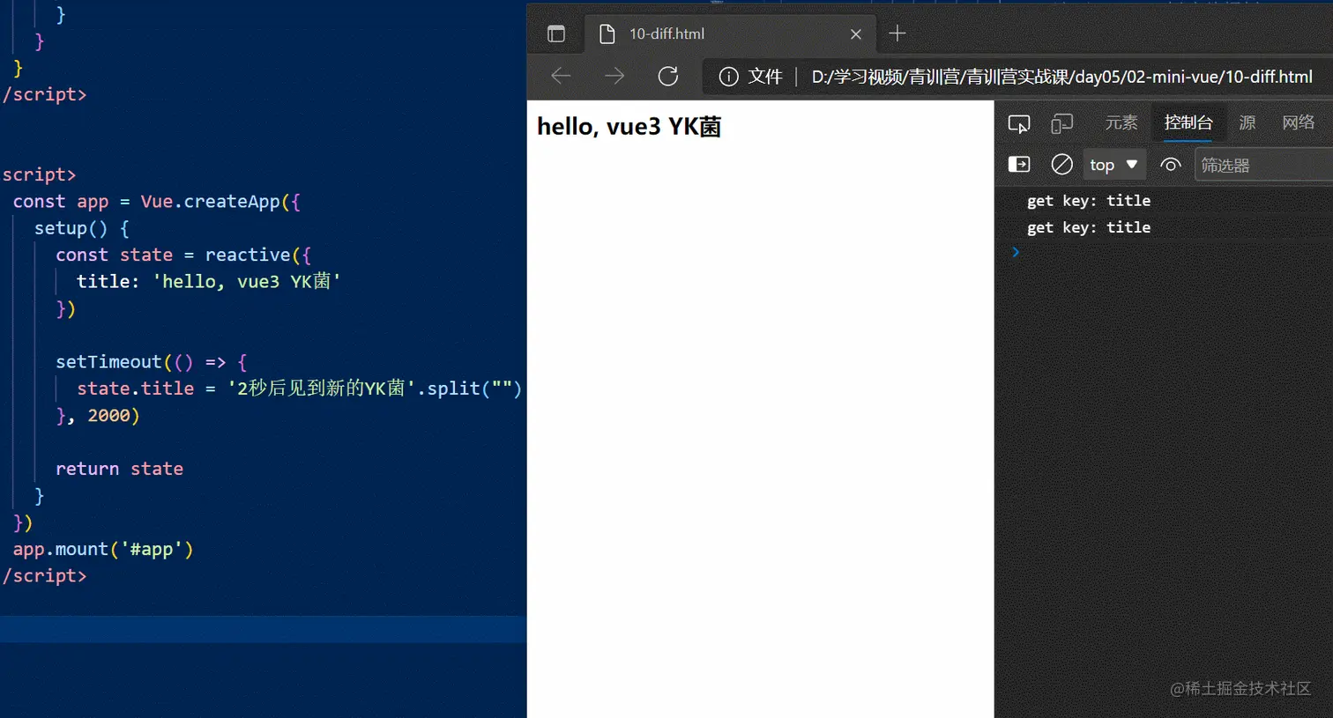This screenshot has height=718, width=1333.
Task: Select the 源 tab in DevTools
Action: [x=1247, y=123]
